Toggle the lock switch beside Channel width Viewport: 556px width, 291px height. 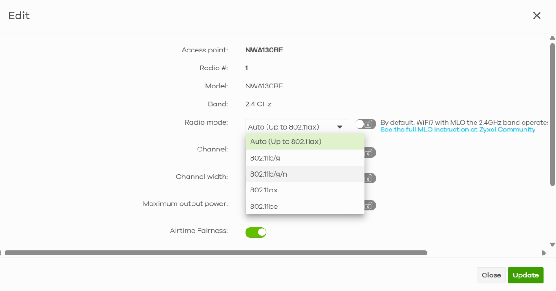point(369,178)
